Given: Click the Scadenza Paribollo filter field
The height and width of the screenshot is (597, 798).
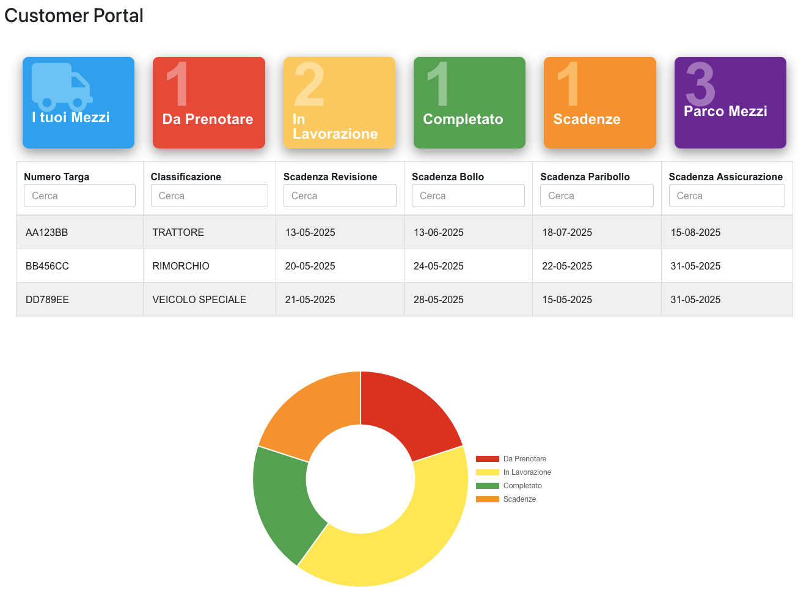Looking at the screenshot, I should point(596,196).
